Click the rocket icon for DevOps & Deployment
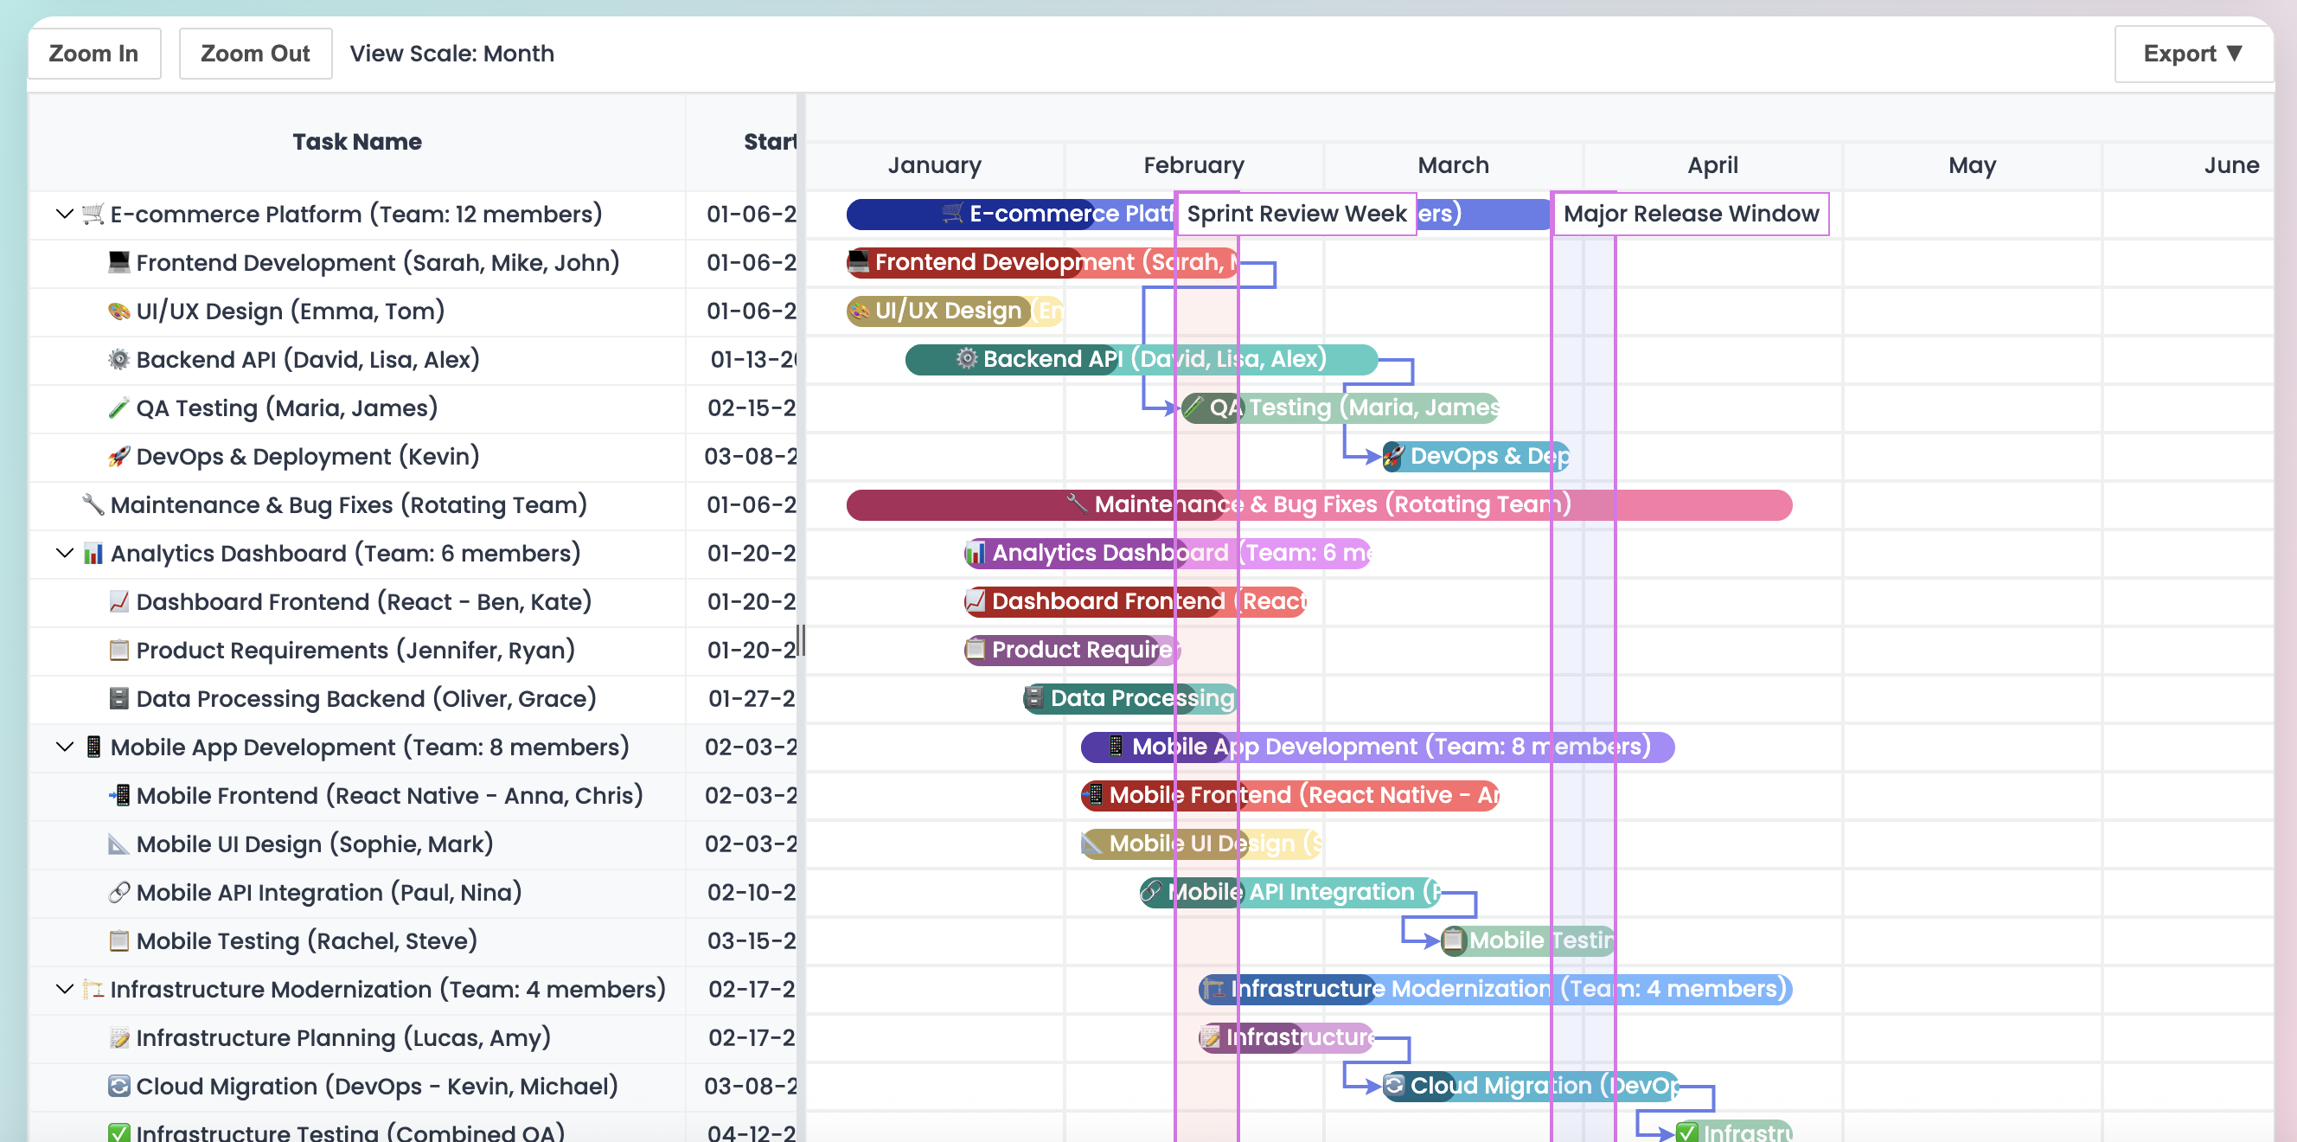 (x=118, y=457)
